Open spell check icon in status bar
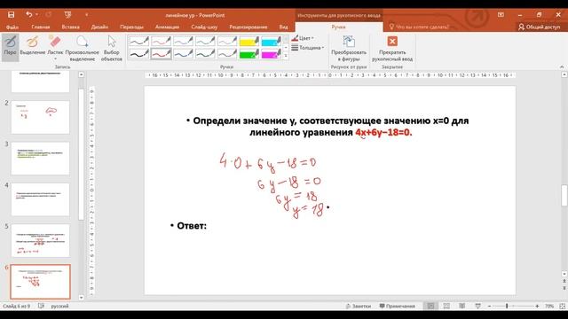 click(x=41, y=306)
